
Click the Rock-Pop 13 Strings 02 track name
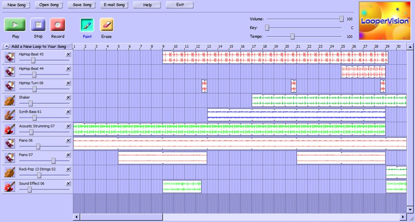[x=37, y=169]
